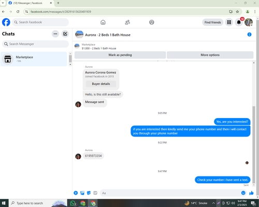
Task: Click the plus icon for more actions
Action: pos(76,193)
